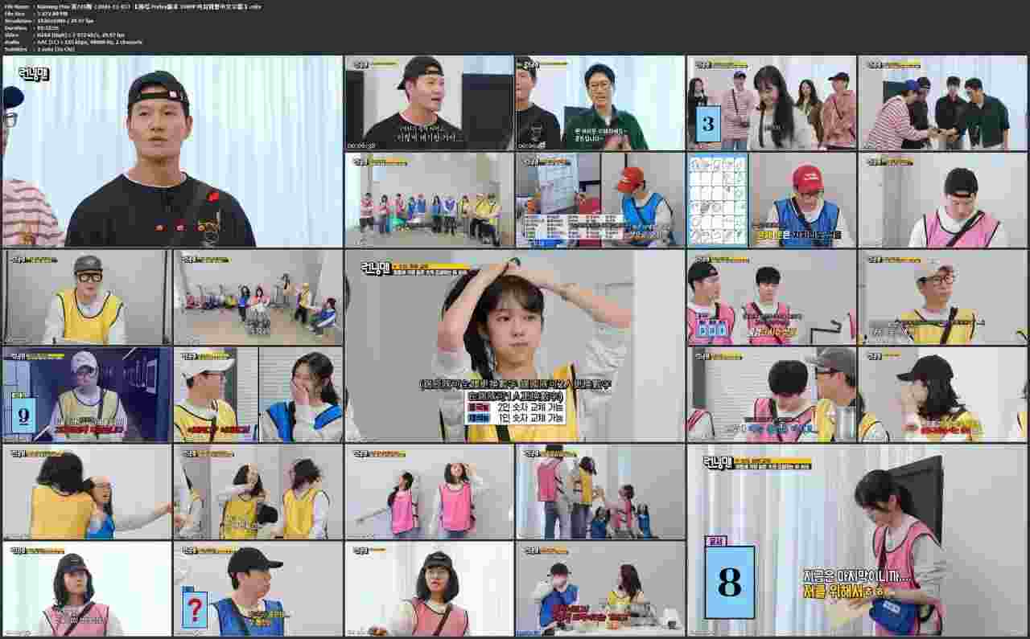The image size is (1030, 639).
Task: Select frame of man in gray cap, yellow vest
Action: tap(87, 297)
